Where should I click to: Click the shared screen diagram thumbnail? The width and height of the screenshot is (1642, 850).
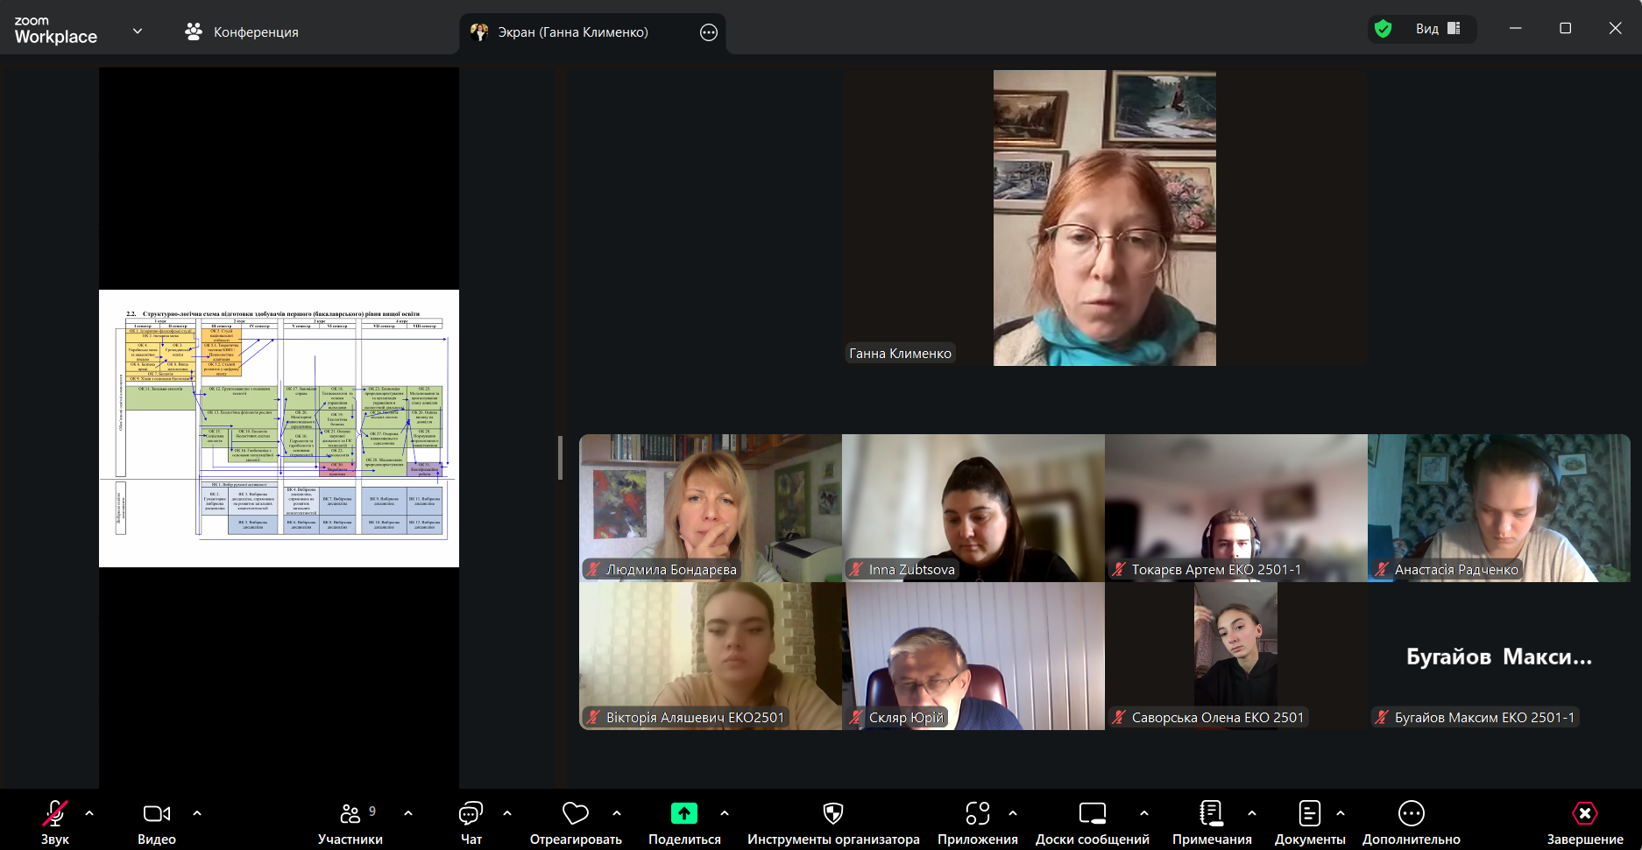pos(279,428)
